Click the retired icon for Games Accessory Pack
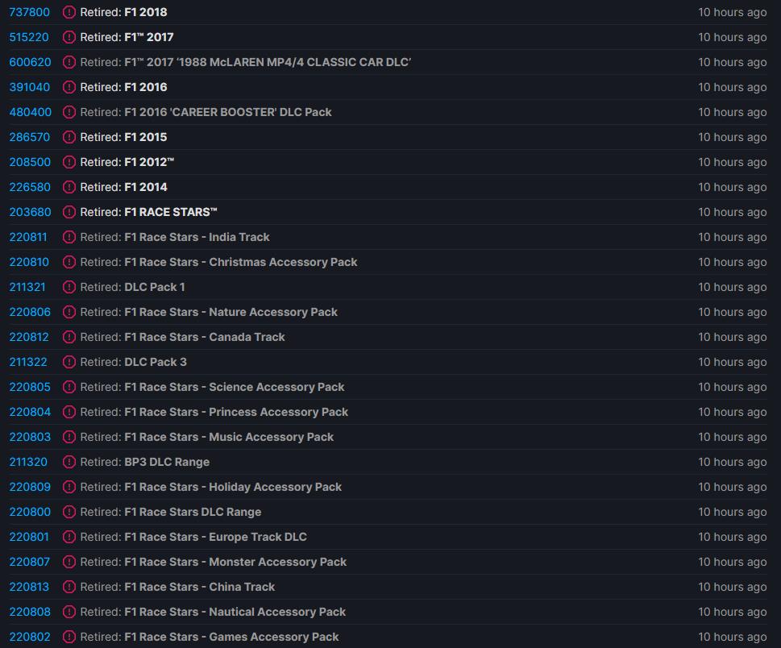 tap(69, 637)
